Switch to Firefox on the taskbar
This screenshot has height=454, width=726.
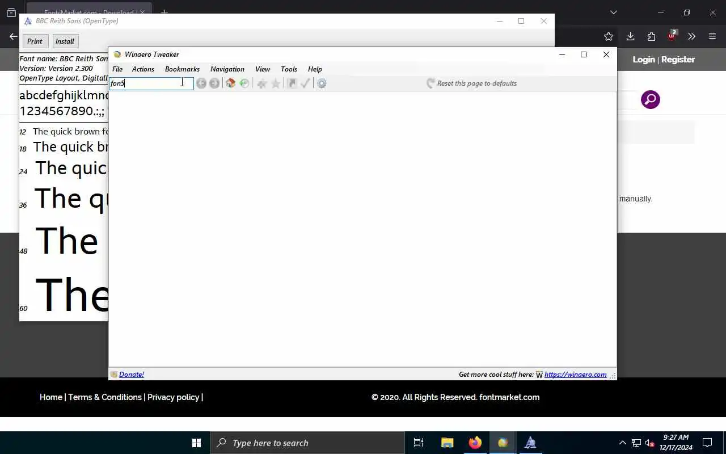[x=475, y=443]
